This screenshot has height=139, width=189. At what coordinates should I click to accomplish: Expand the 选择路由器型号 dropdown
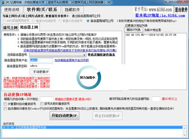(58, 55)
